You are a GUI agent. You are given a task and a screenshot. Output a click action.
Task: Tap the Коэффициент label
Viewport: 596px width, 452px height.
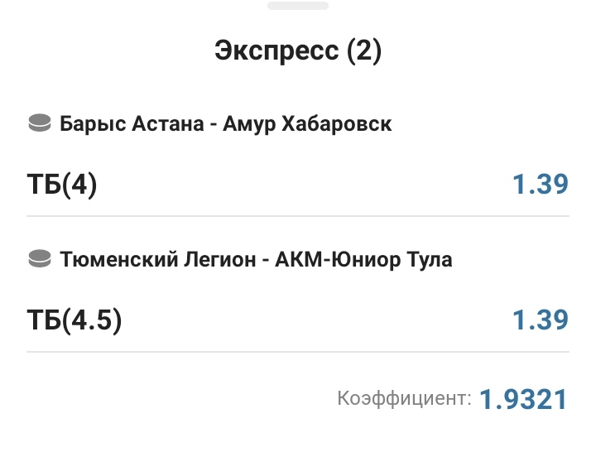pyautogui.click(x=404, y=399)
